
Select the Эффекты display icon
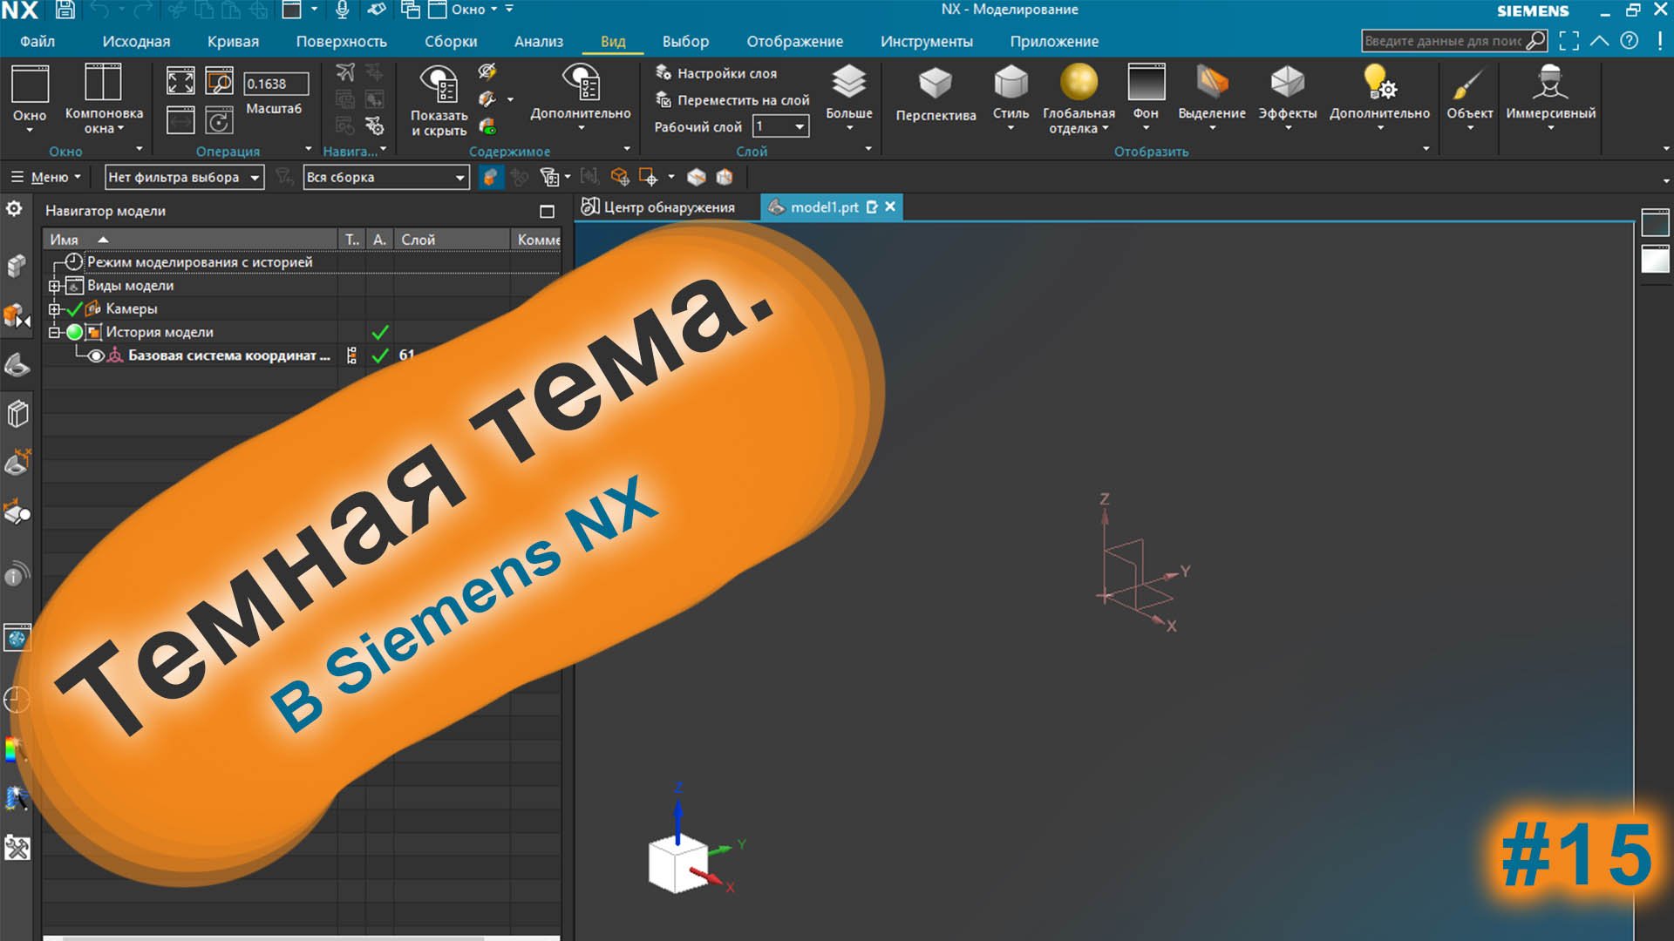point(1288,94)
